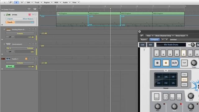Solo the SPARK track
The height and width of the screenshot is (112, 199).
(x=36, y=15)
